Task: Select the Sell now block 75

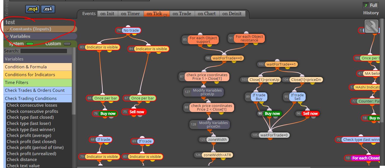Action: click(x=134, y=112)
